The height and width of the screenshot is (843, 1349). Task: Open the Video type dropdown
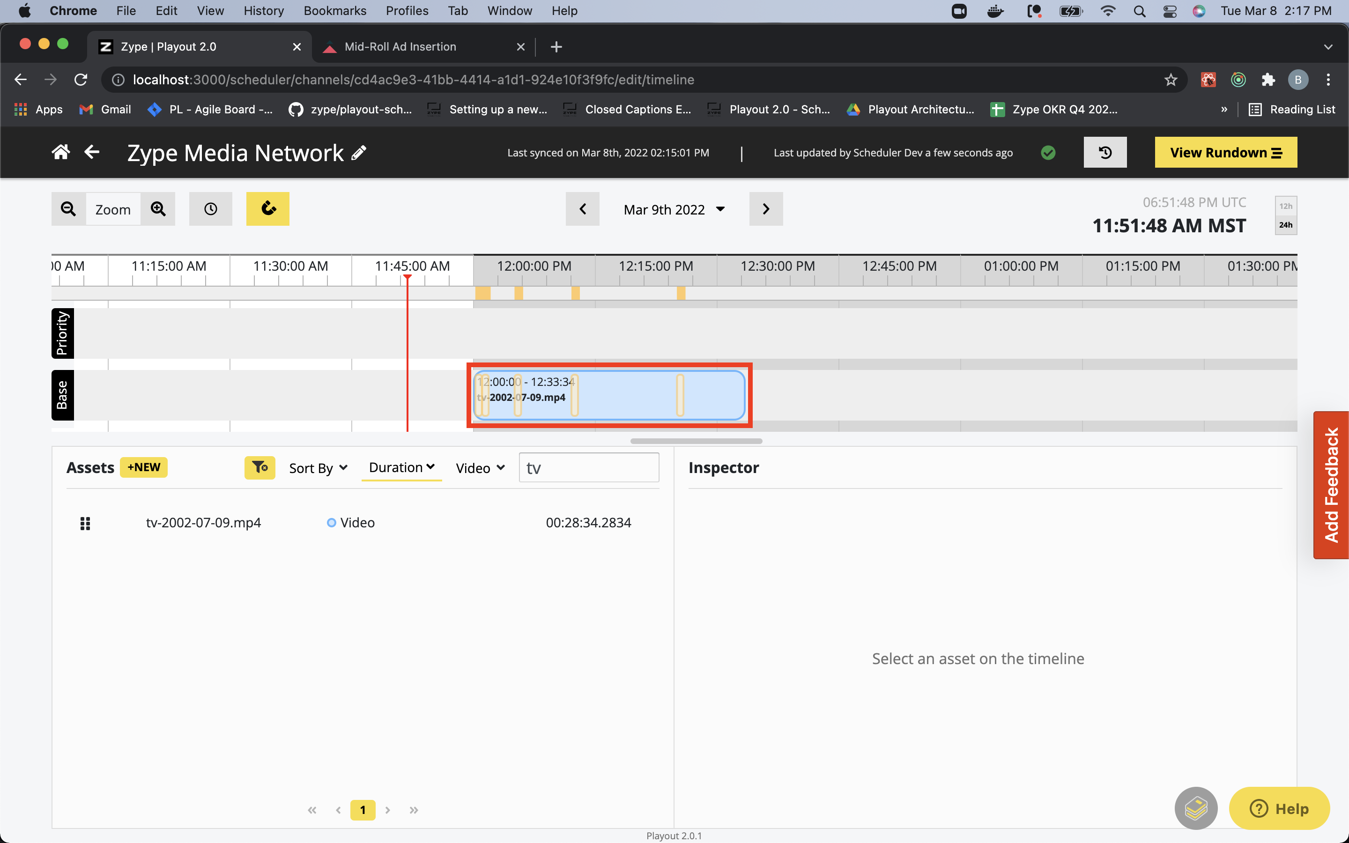[481, 468]
